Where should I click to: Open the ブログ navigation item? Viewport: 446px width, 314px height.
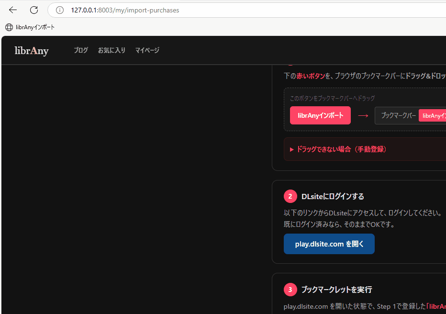point(81,50)
